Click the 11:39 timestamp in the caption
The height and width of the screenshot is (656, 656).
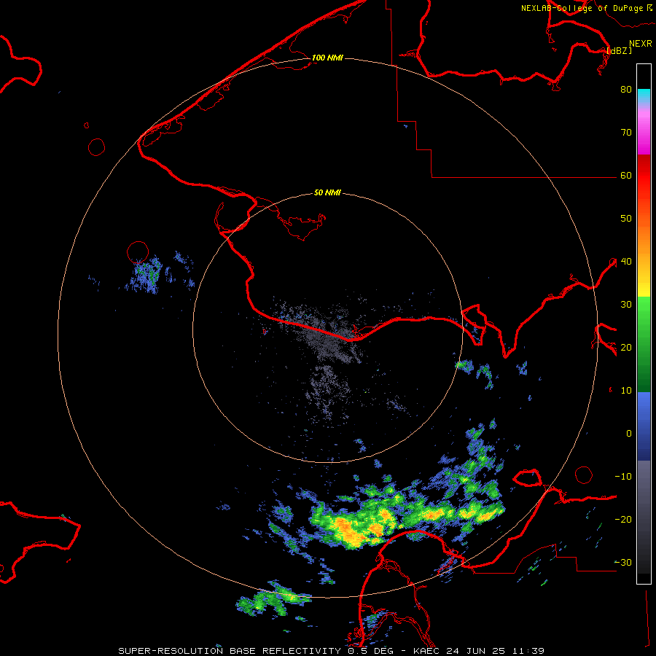click(528, 651)
